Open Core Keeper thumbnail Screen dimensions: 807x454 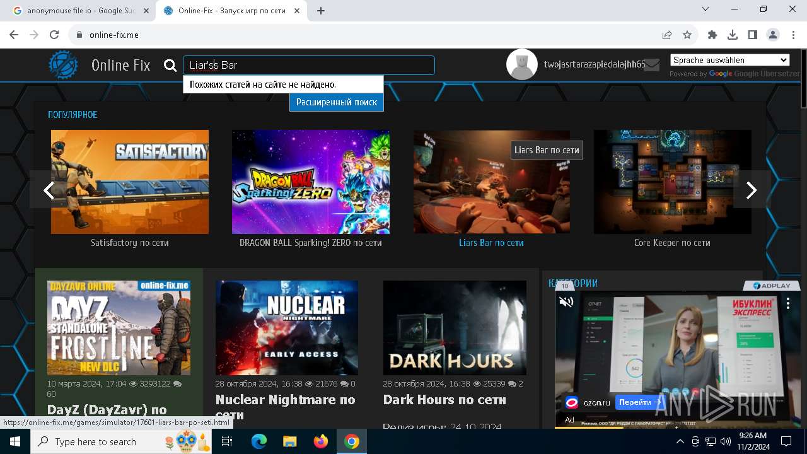pyautogui.click(x=673, y=182)
